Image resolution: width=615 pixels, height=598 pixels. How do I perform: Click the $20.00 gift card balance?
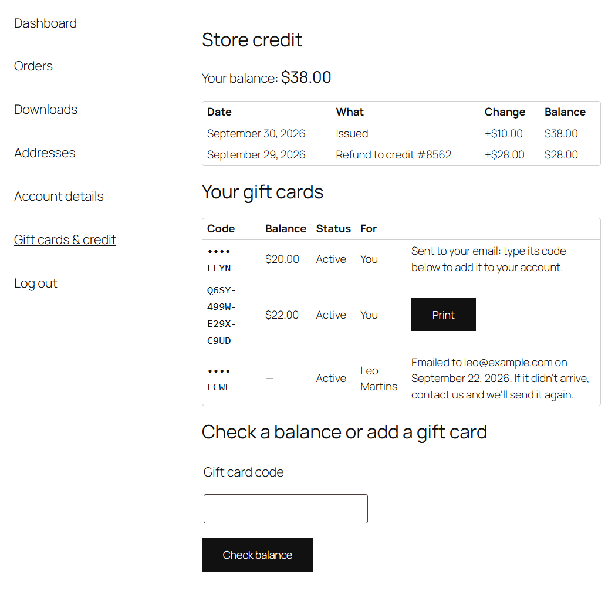point(282,259)
